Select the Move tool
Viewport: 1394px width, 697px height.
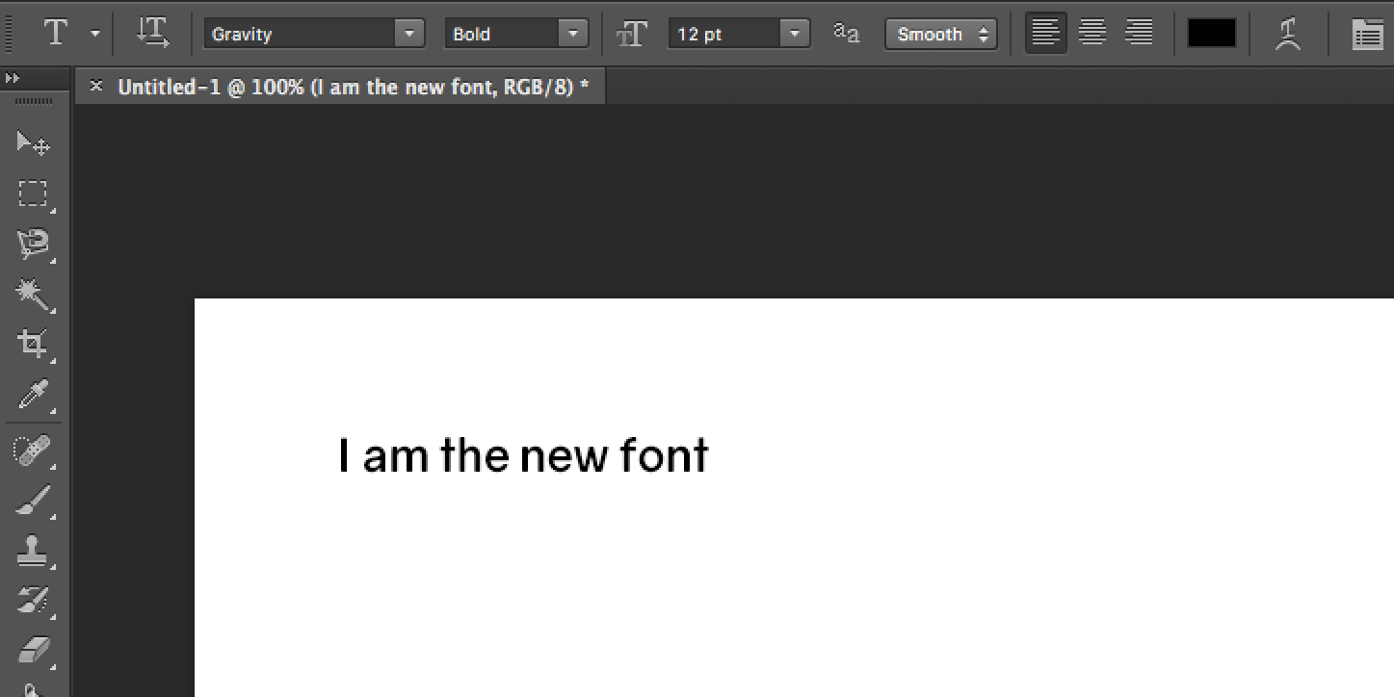click(33, 142)
